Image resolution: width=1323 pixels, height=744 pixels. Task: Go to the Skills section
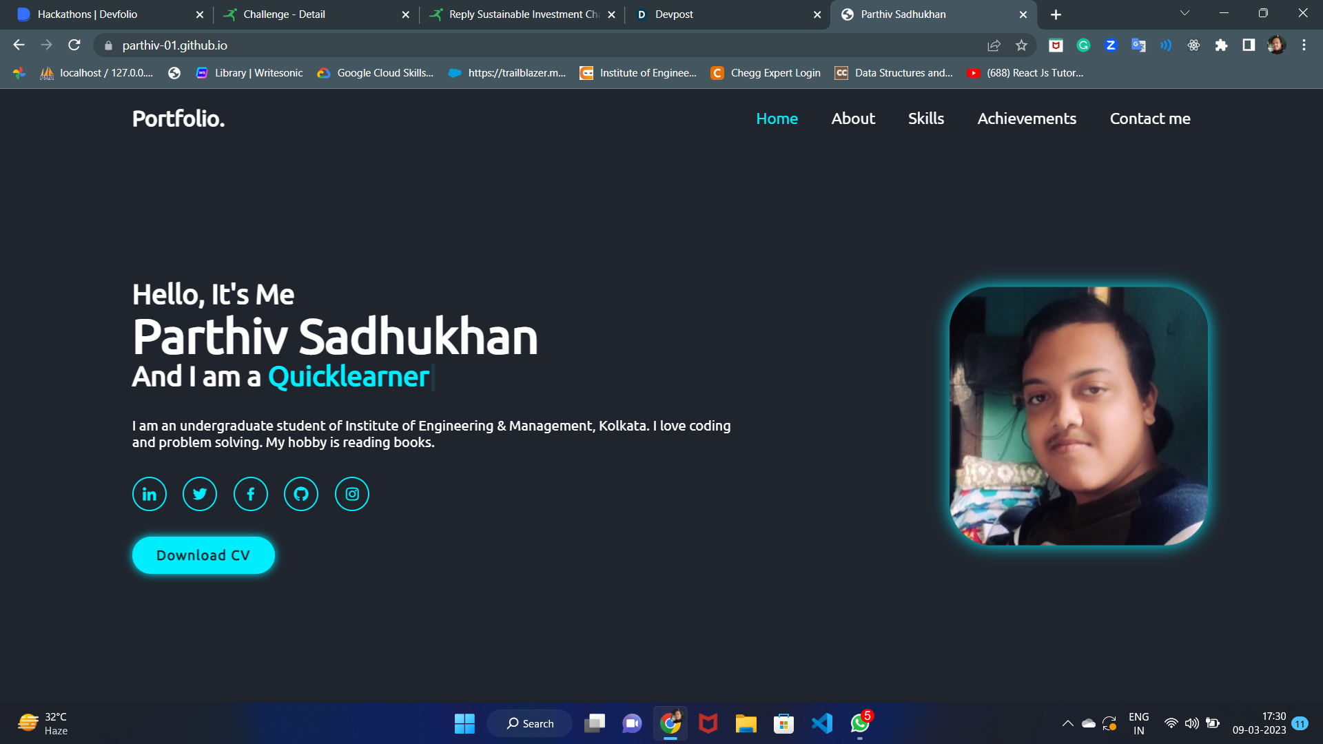pos(925,118)
